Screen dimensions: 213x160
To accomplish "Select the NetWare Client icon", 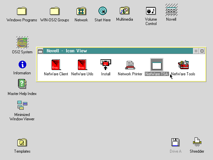I will 56,65.
